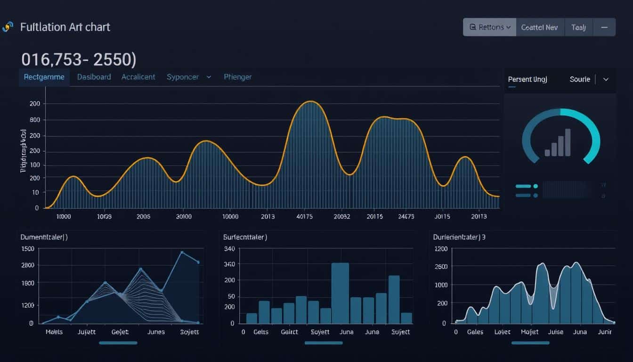The height and width of the screenshot is (362, 633).
Task: Click the 20113 label on main chart axis
Action: coord(479,217)
